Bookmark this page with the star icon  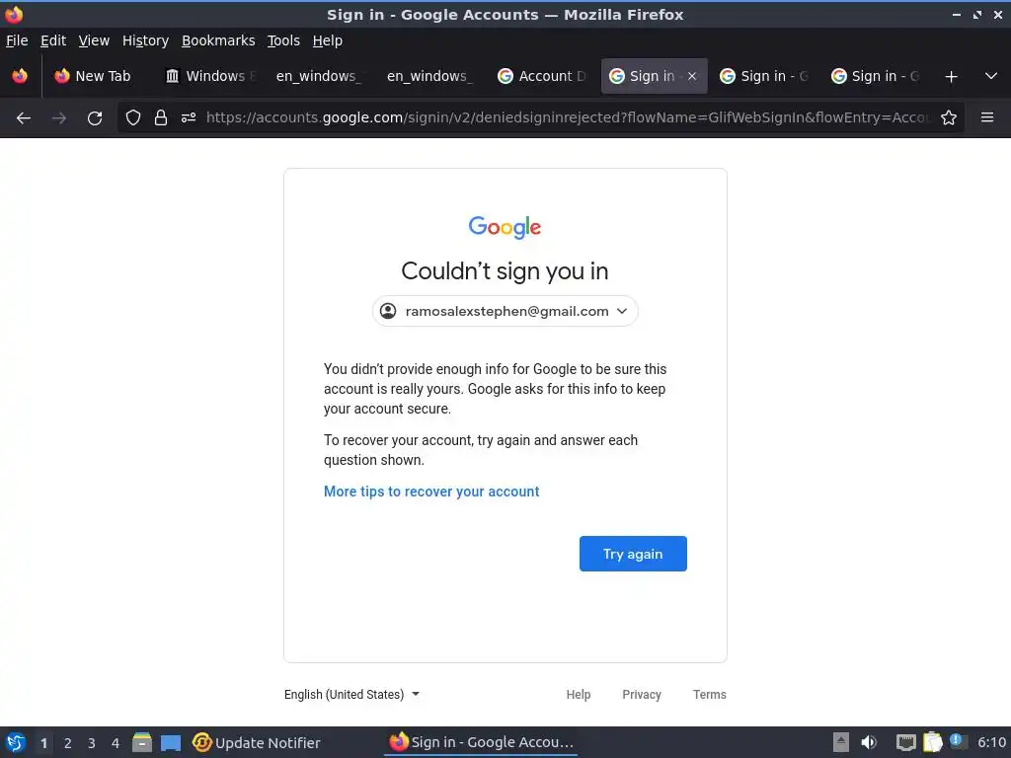click(949, 117)
